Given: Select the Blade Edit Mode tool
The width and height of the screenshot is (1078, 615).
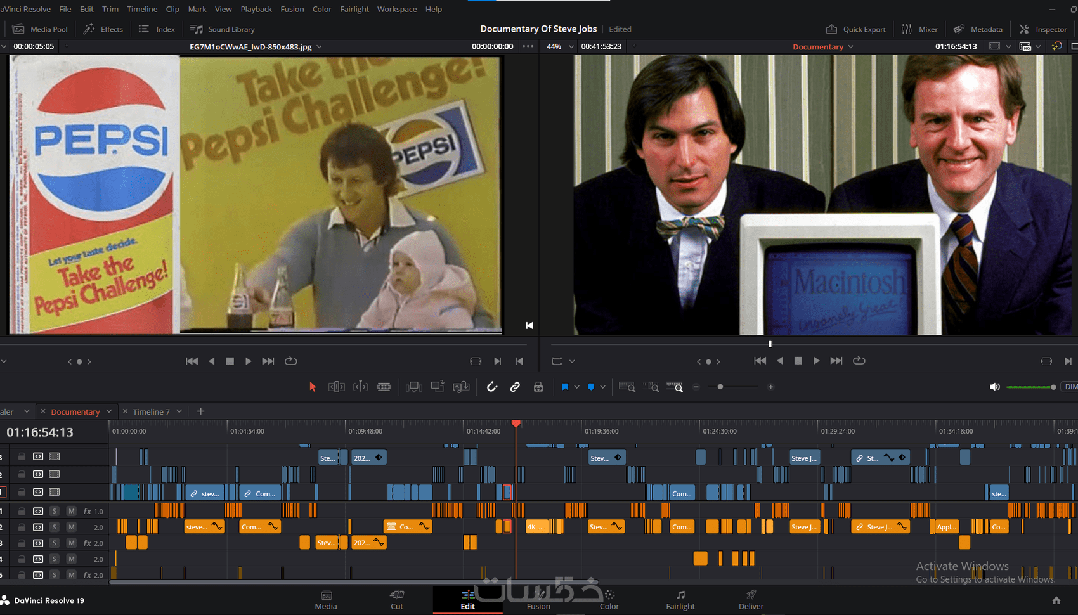Looking at the screenshot, I should tap(384, 387).
